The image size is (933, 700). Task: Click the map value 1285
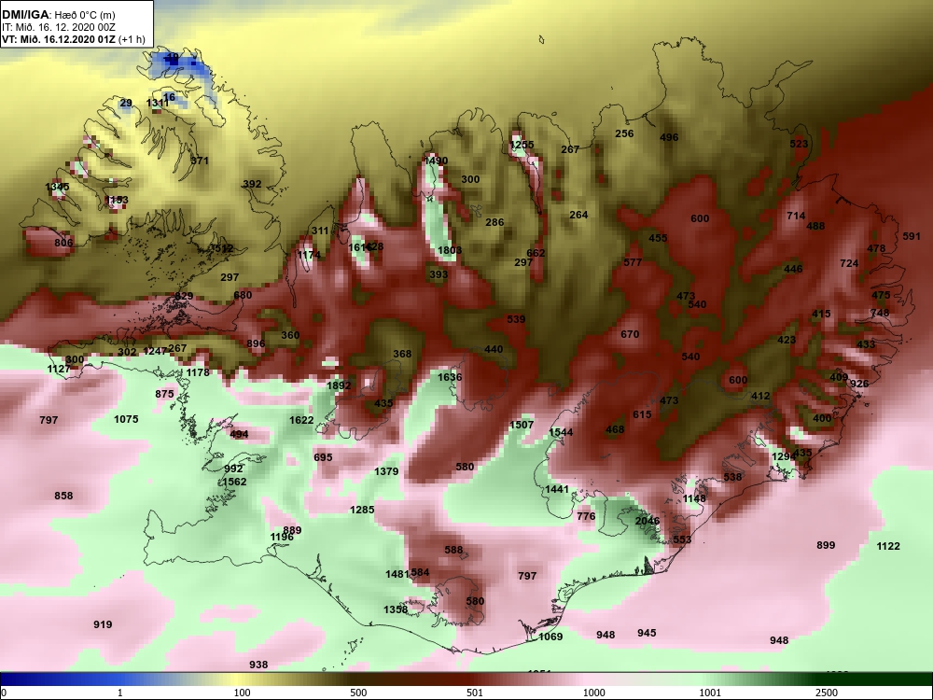pyautogui.click(x=362, y=510)
